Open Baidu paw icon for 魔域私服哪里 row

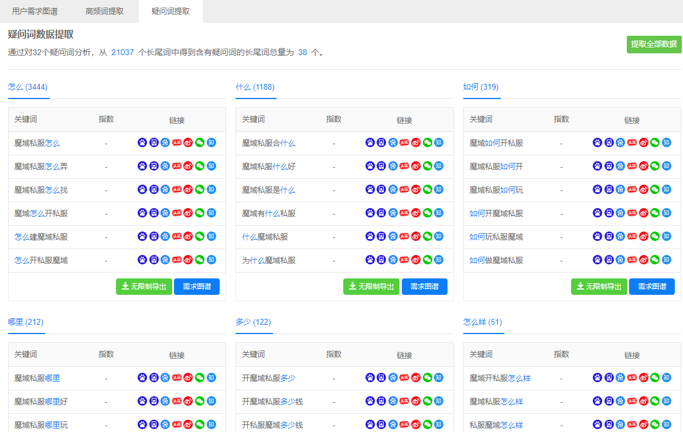[x=142, y=377]
